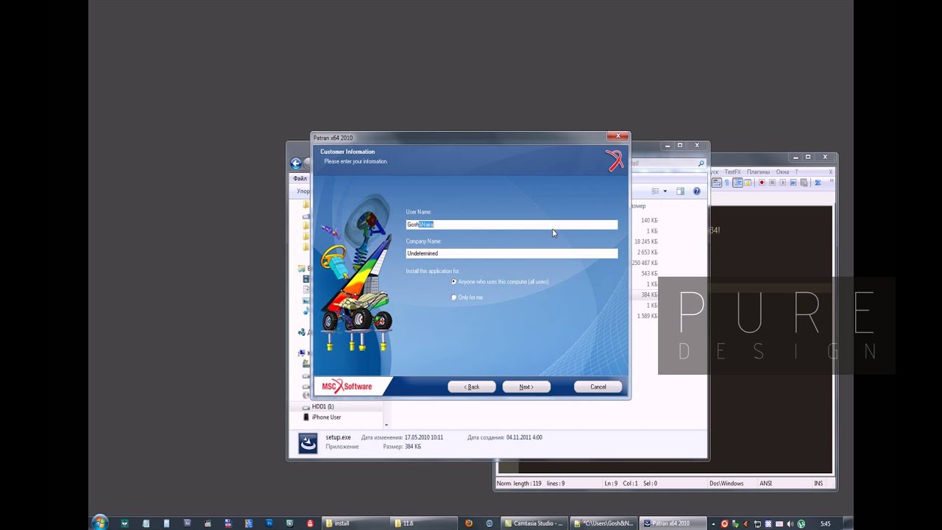Click the run macro multiple times icon
Screen dimensions: 942x530
tap(793, 183)
